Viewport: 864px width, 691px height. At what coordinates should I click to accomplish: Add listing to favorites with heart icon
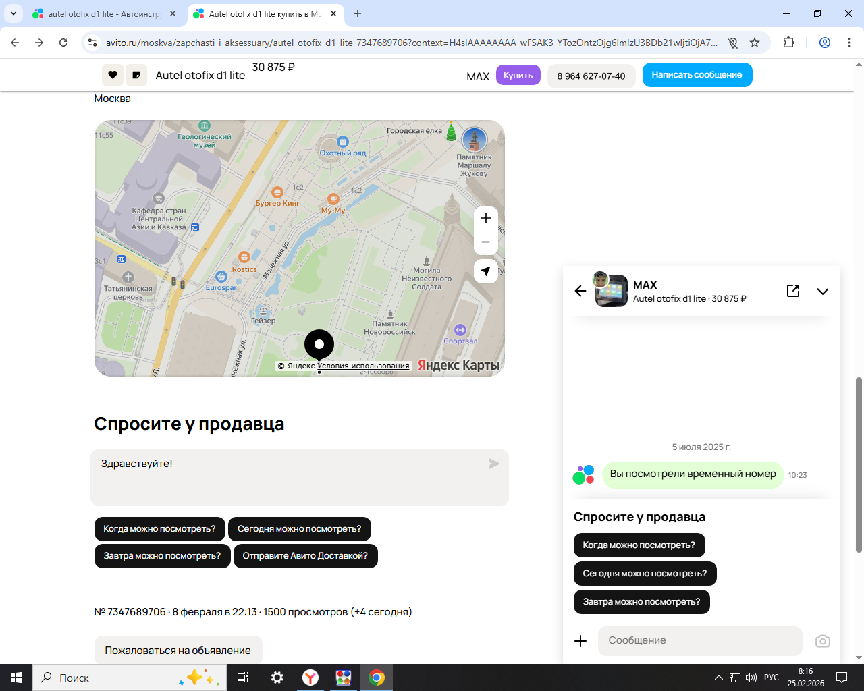pos(113,75)
